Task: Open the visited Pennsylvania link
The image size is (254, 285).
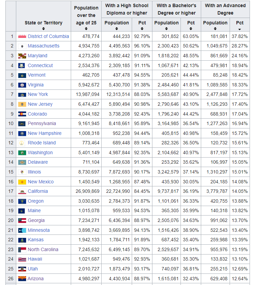Action: (x=42, y=124)
